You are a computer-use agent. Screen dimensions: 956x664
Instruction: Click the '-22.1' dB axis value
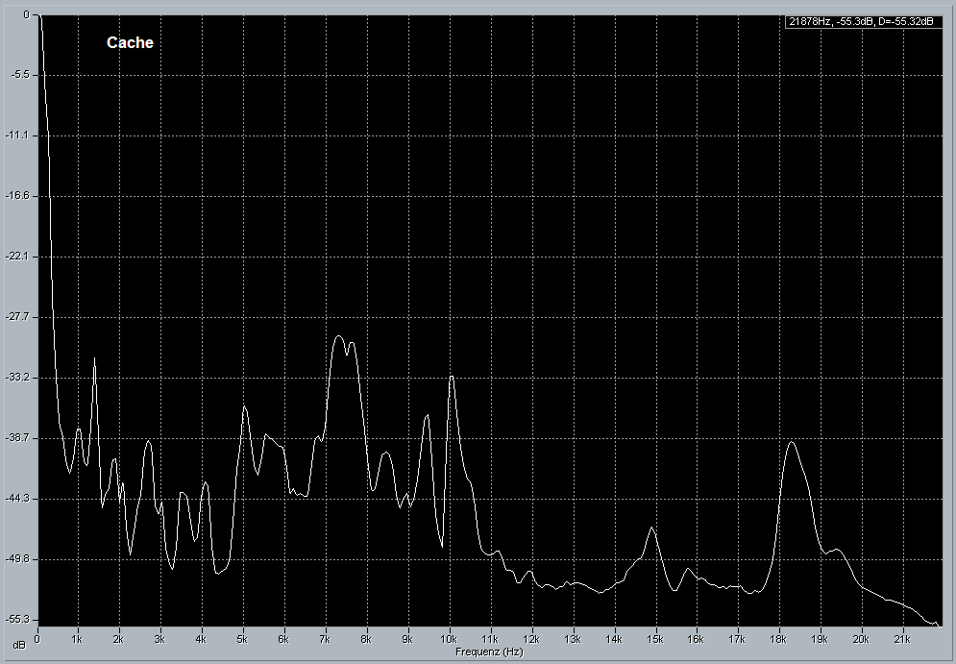pyautogui.click(x=17, y=257)
